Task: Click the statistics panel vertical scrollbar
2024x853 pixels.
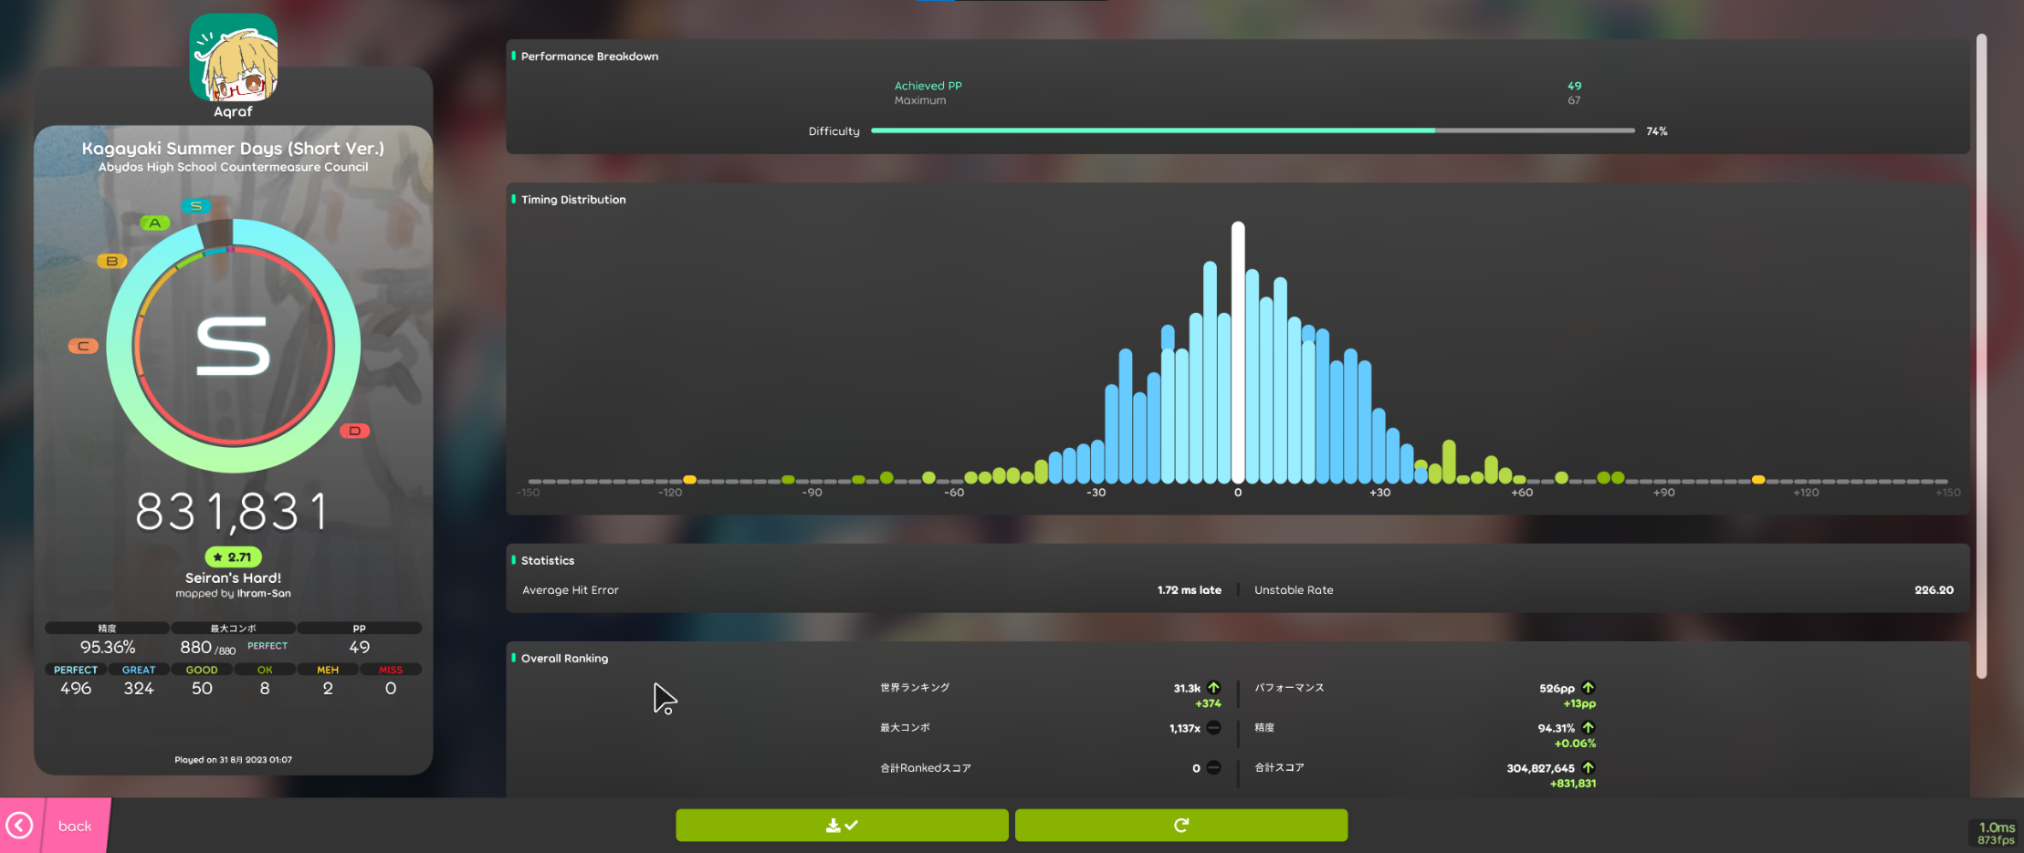Action: click(x=1981, y=356)
